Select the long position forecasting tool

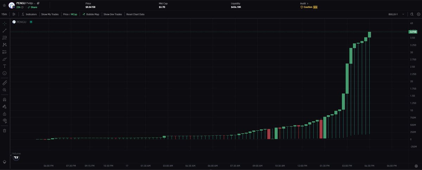click(x=4, y=52)
